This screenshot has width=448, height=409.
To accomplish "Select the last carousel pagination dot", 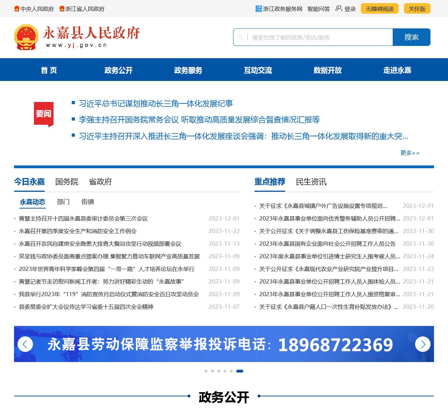I will click(x=240, y=371).
